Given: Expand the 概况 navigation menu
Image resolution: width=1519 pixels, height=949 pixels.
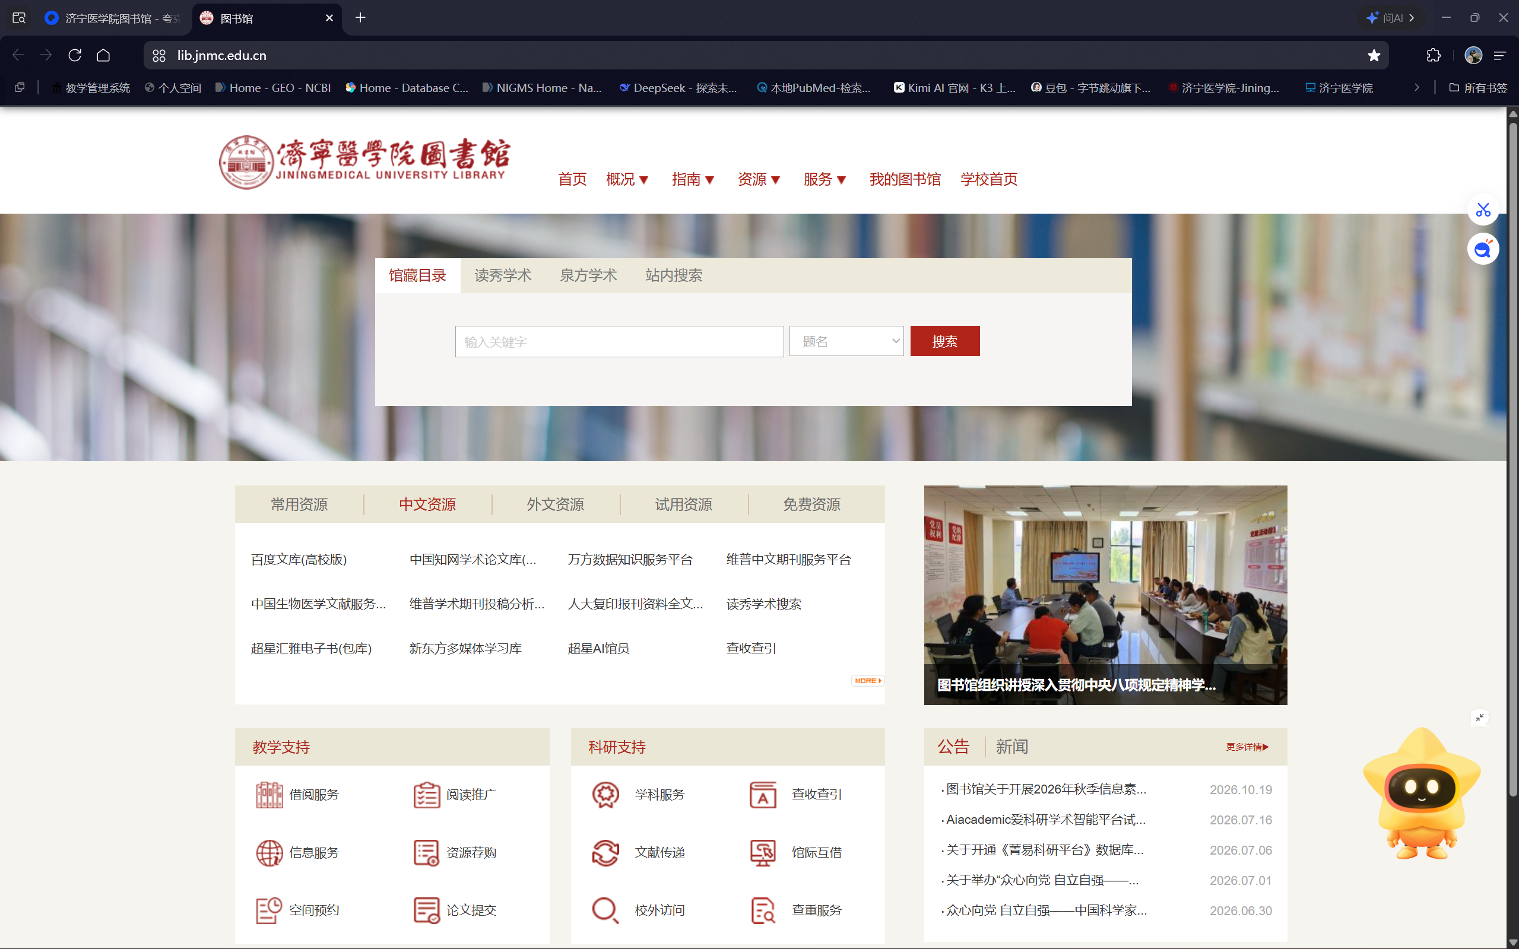Looking at the screenshot, I should (627, 179).
